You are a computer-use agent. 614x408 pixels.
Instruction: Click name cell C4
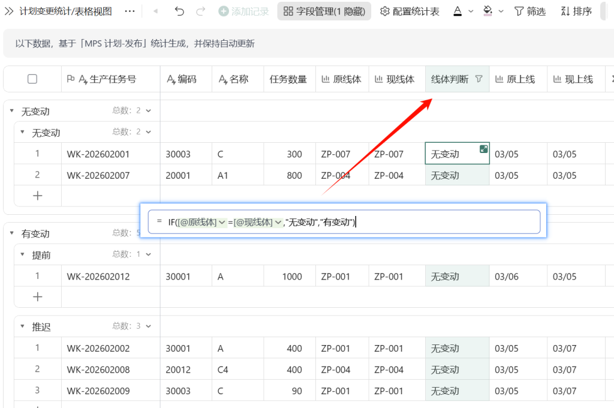tap(237, 369)
